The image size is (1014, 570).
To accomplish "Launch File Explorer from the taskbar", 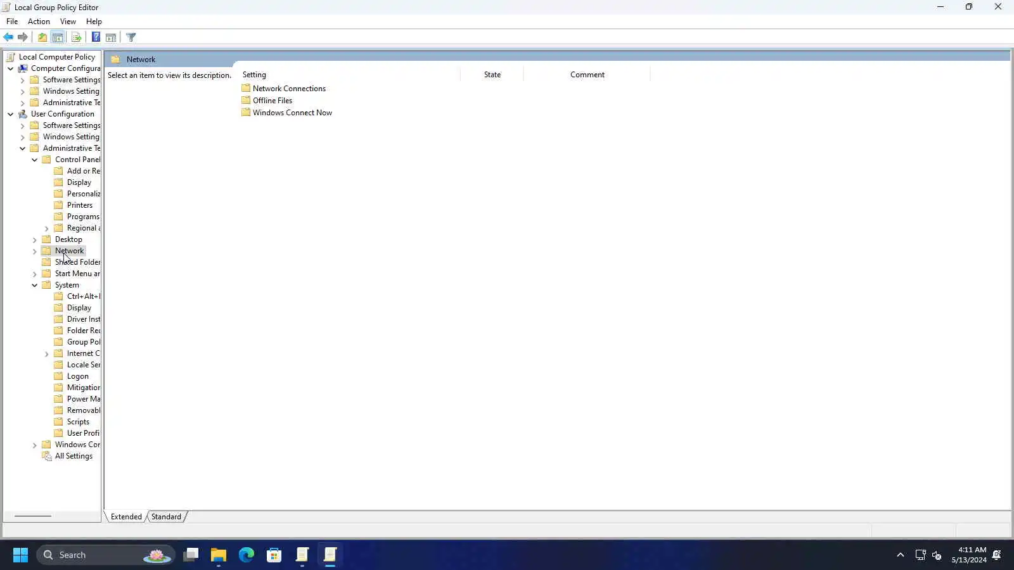I will pyautogui.click(x=219, y=555).
